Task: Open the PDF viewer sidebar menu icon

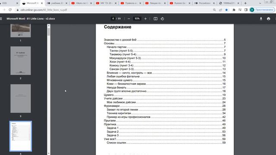Action: (1, 19)
